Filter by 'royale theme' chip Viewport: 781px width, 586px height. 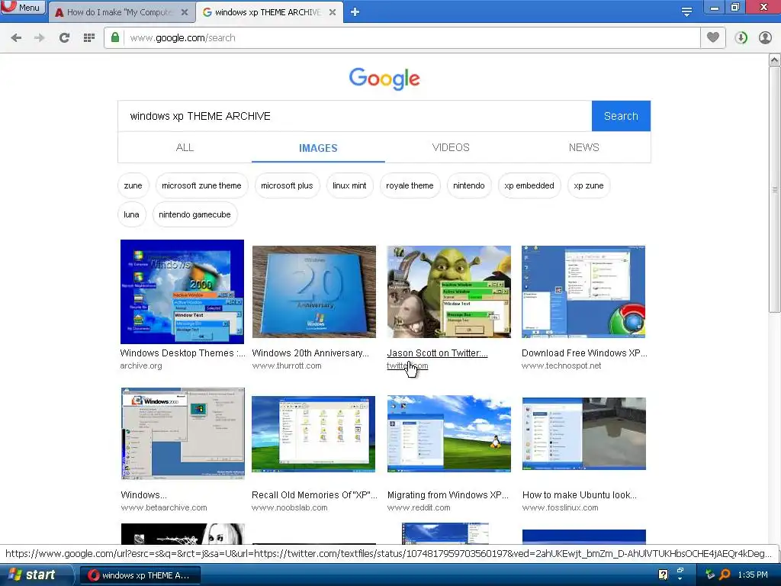tap(410, 185)
